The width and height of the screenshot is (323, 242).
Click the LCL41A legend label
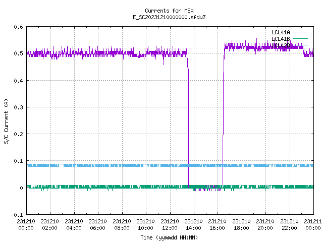pos(281,32)
